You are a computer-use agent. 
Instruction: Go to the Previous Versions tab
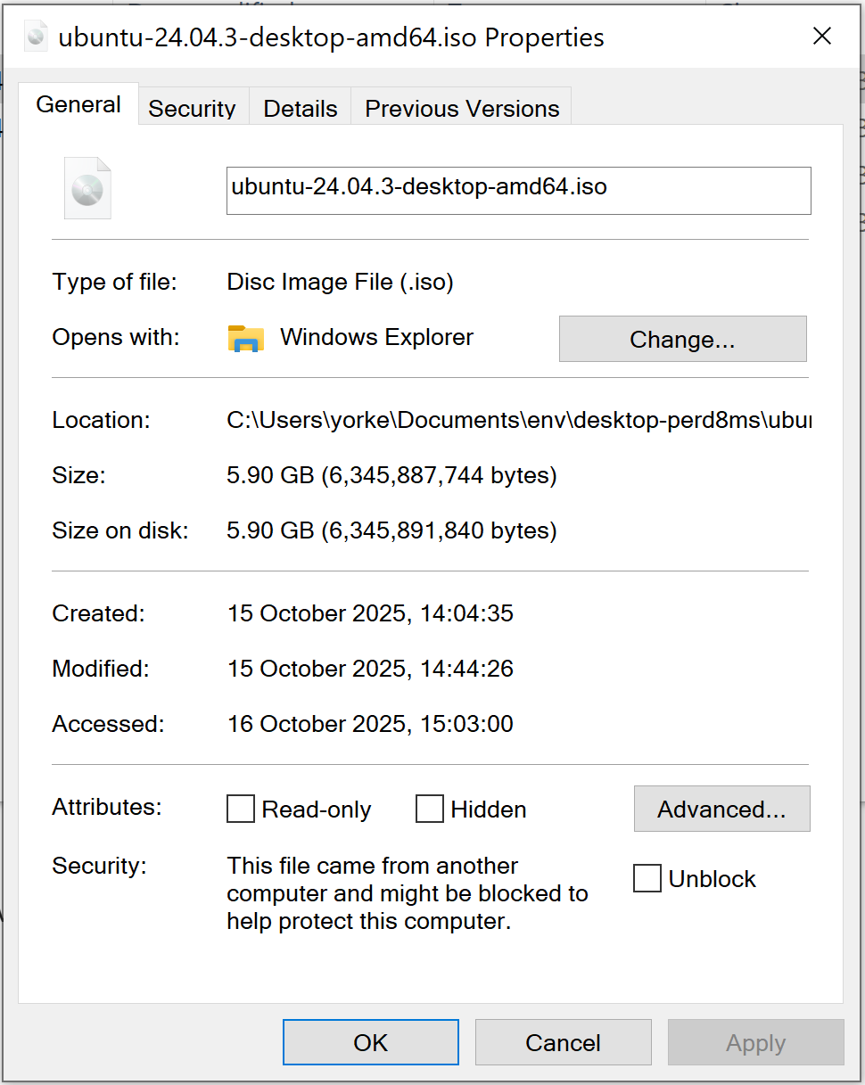462,109
